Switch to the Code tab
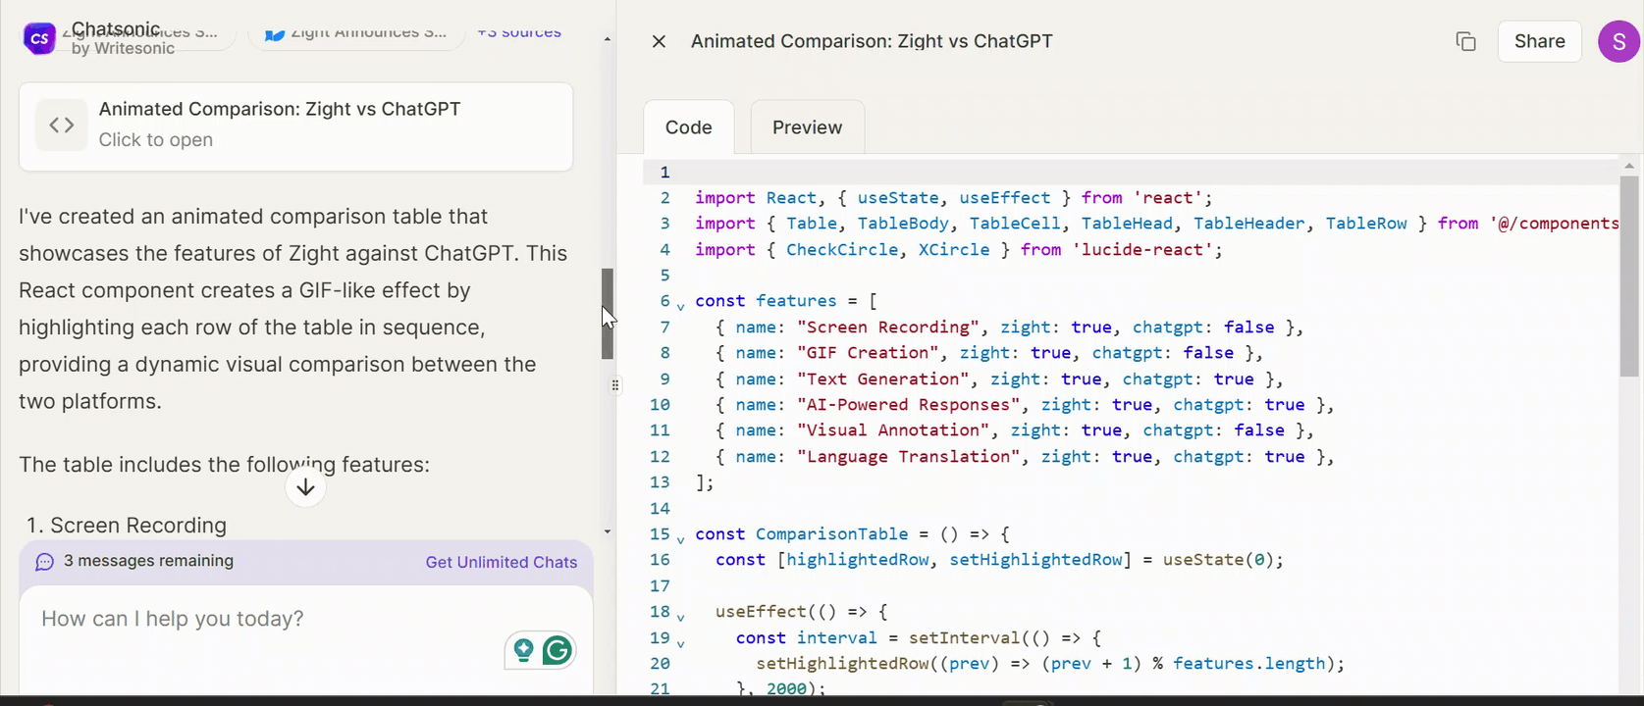The image size is (1644, 706). [689, 127]
